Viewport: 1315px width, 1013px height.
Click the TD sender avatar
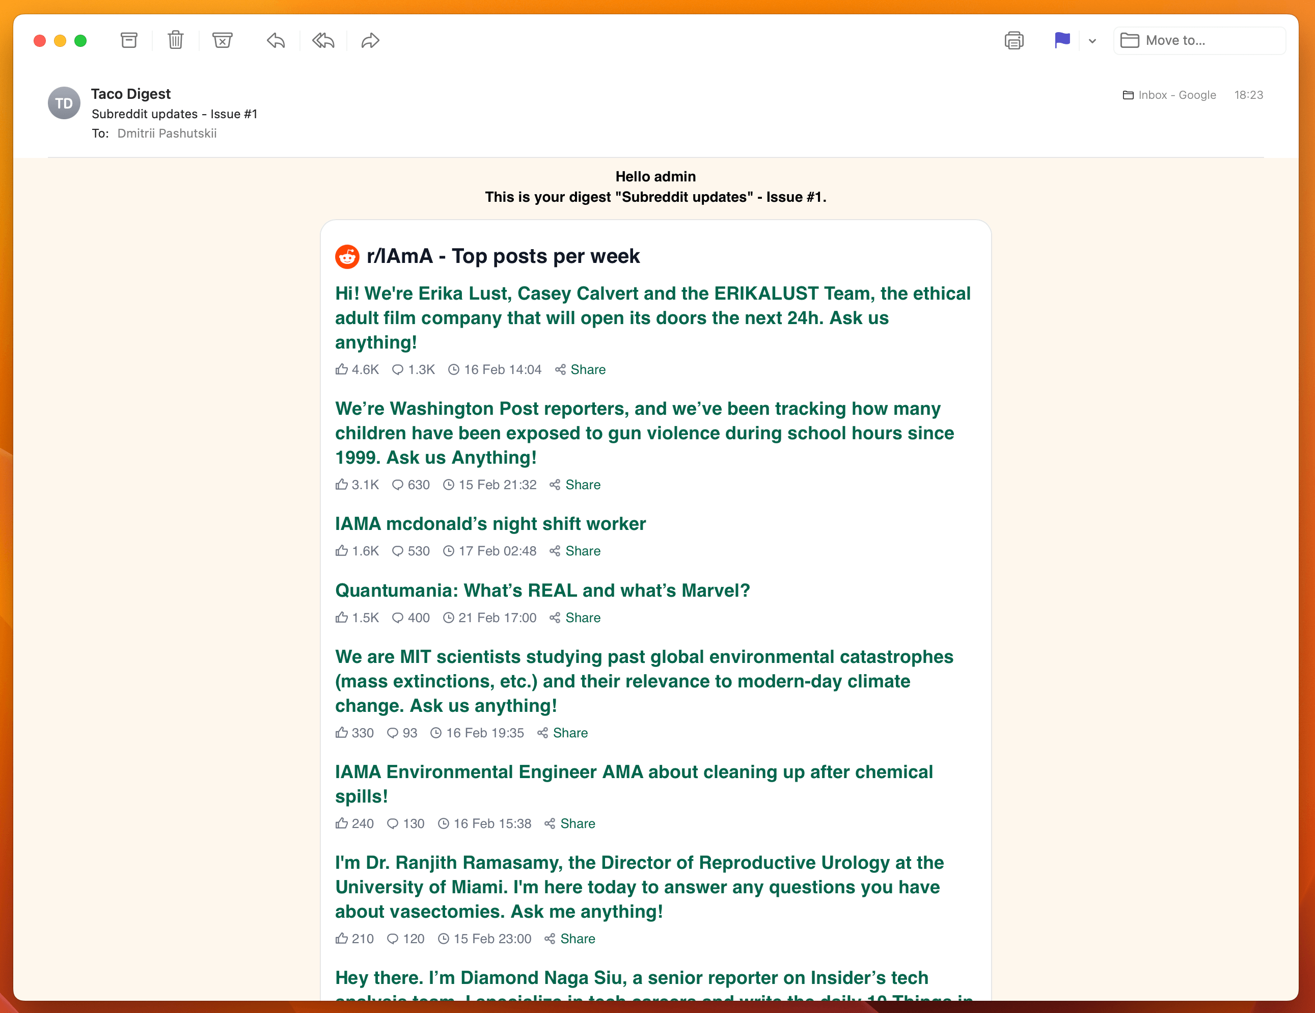pos(64,103)
